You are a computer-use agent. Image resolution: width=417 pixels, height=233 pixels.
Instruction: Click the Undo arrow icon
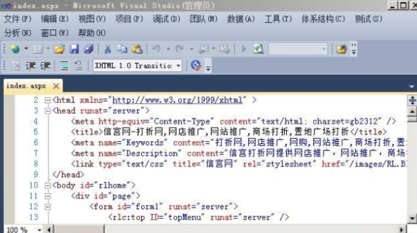coord(157,49)
